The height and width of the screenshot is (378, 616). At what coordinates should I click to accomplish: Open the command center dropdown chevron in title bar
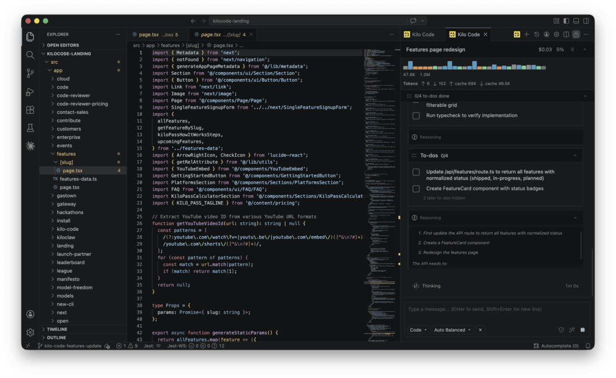pos(422,21)
